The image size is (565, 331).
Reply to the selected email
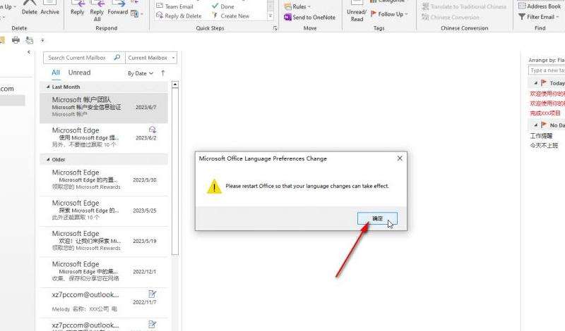77,8
